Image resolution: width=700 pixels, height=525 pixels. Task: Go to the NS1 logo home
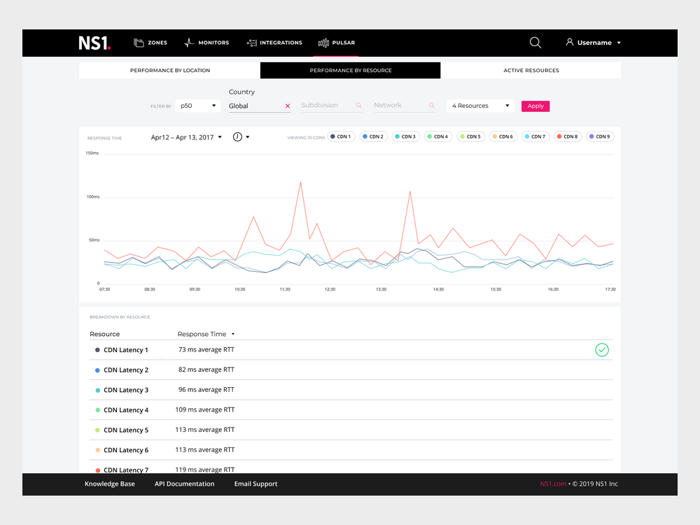[94, 43]
